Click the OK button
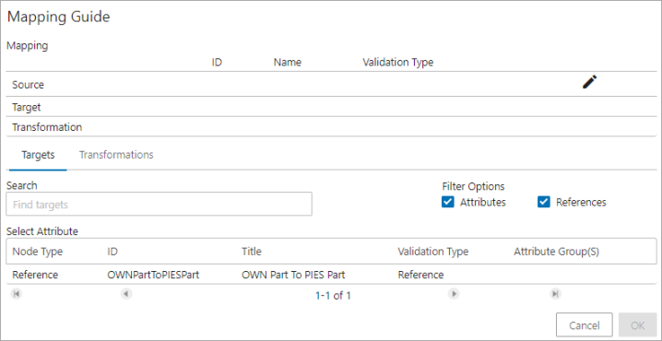This screenshot has height=341, width=662. pyautogui.click(x=637, y=325)
